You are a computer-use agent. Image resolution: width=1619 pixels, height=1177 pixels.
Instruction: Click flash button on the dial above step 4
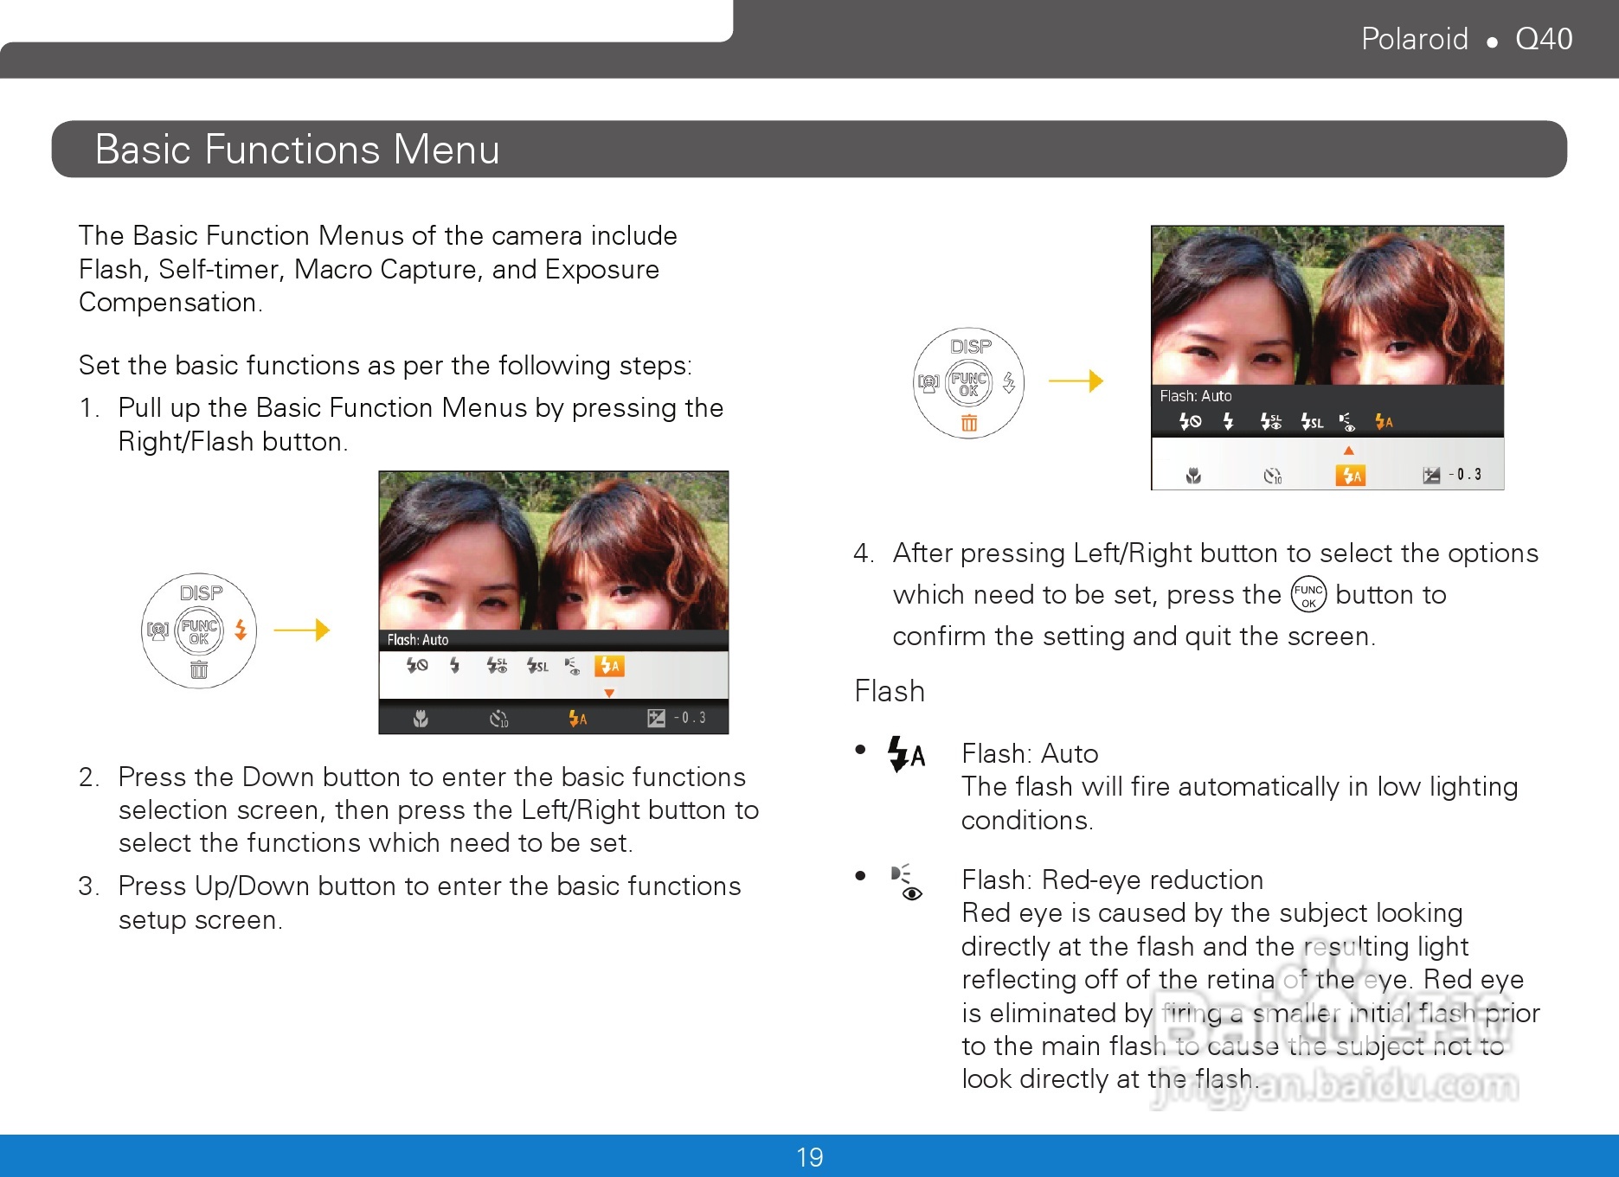pyautogui.click(x=1009, y=381)
